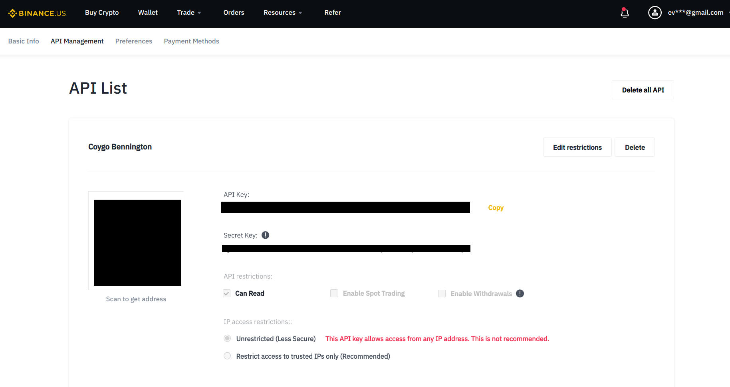730x387 pixels.
Task: Click the API List heading
Action: [98, 88]
